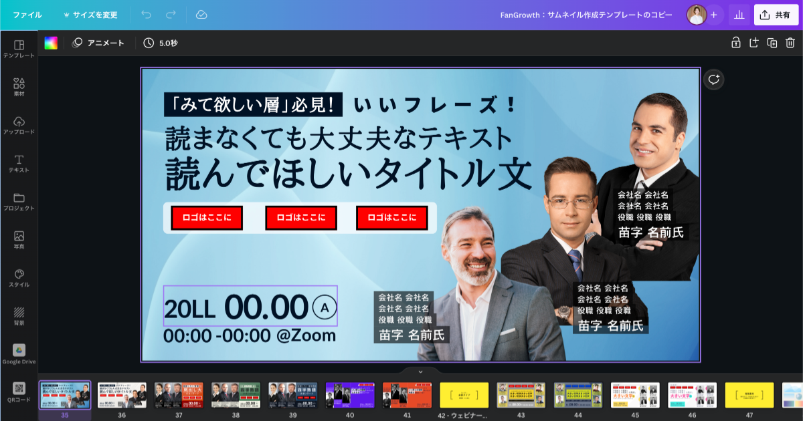803x421 pixels.
Task: Select page thumbnail 46
Action: coord(693,395)
